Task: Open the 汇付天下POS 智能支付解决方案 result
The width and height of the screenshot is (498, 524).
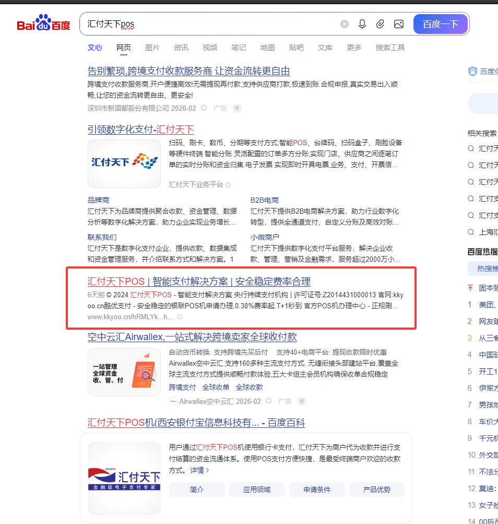Action: point(199,282)
